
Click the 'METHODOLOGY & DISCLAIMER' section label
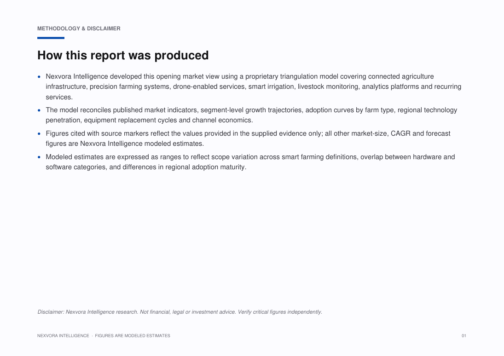[x=79, y=29]
